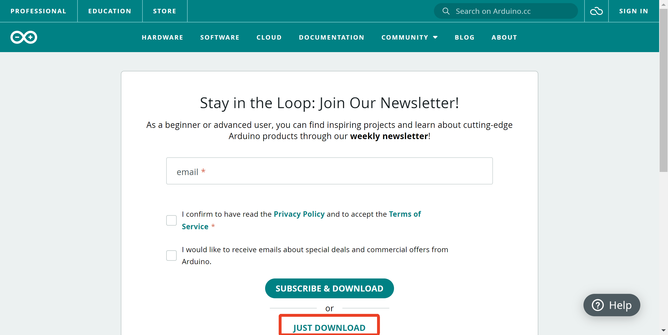The height and width of the screenshot is (335, 668).
Task: Click the scrollbar down arrow
Action: [x=663, y=330]
